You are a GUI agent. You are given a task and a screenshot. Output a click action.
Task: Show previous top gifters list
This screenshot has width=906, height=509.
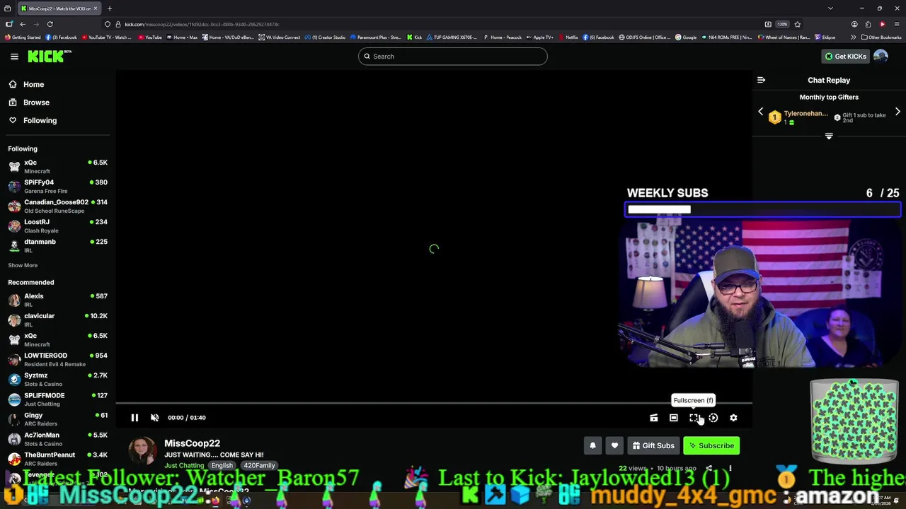point(761,112)
